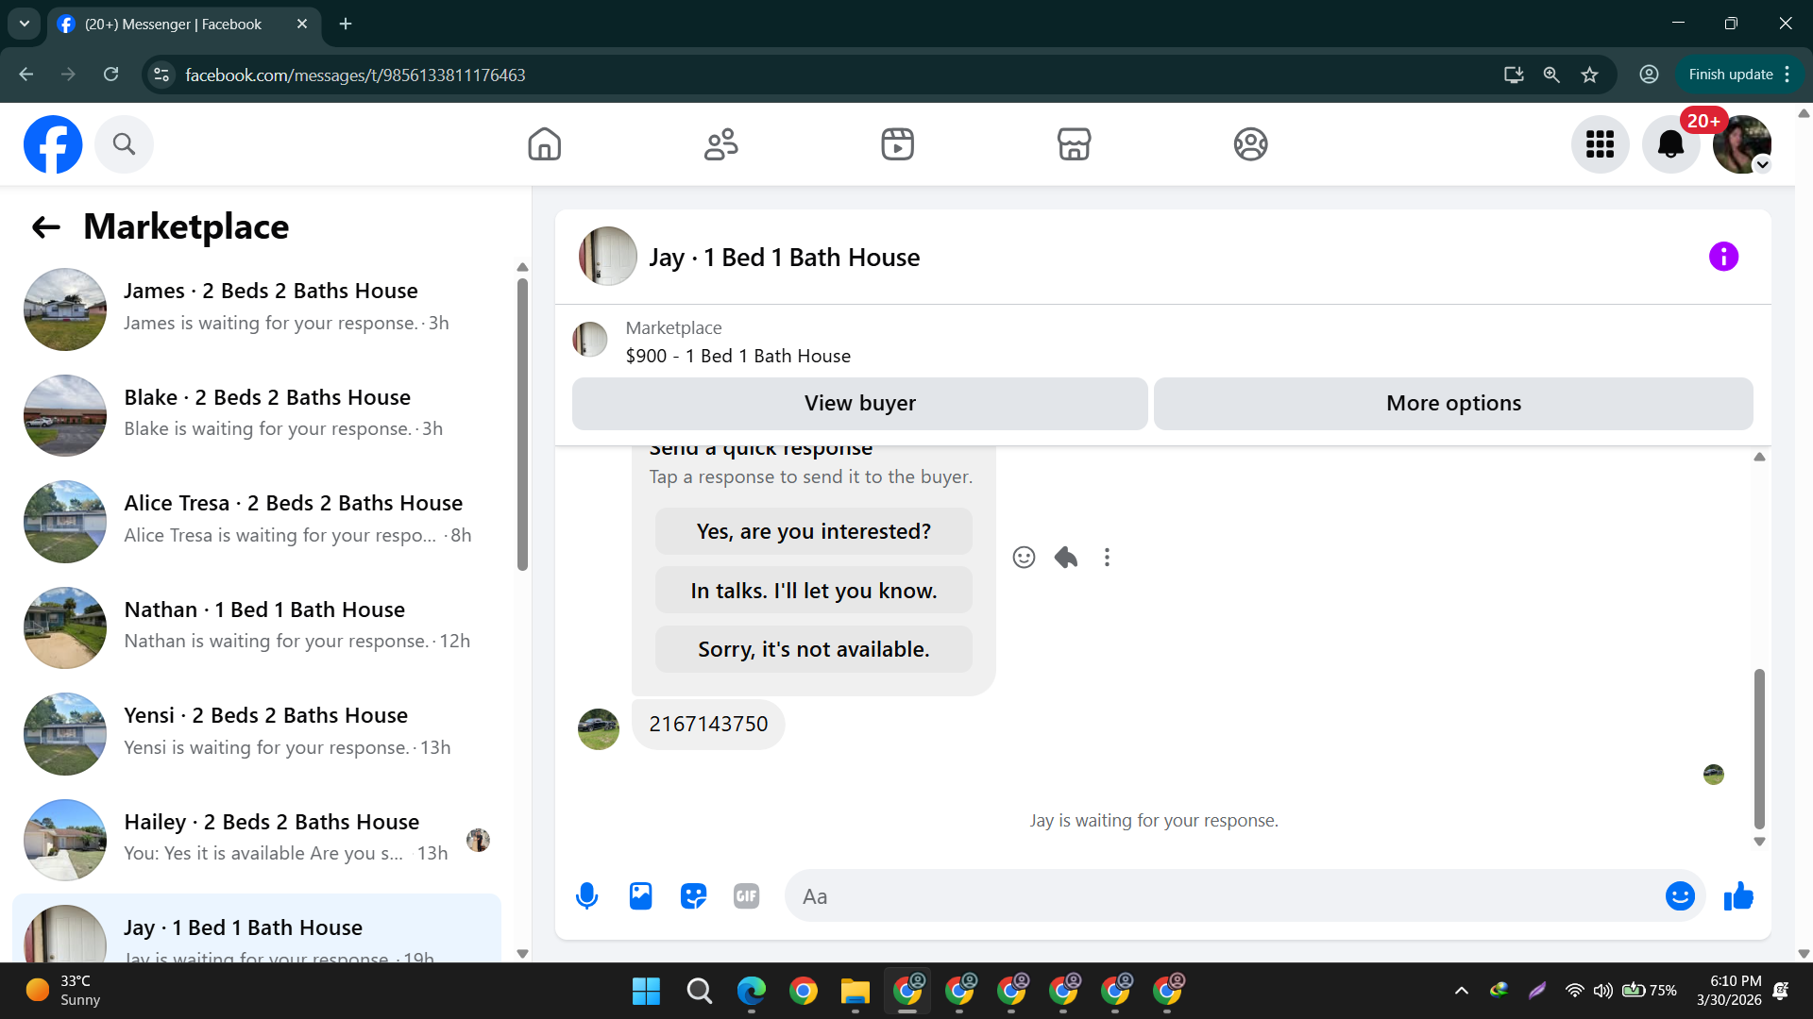Attach a photo using image icon
This screenshot has height=1019, width=1813.
tap(640, 896)
